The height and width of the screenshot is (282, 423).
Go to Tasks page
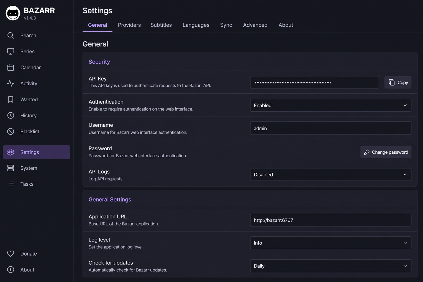(36, 184)
